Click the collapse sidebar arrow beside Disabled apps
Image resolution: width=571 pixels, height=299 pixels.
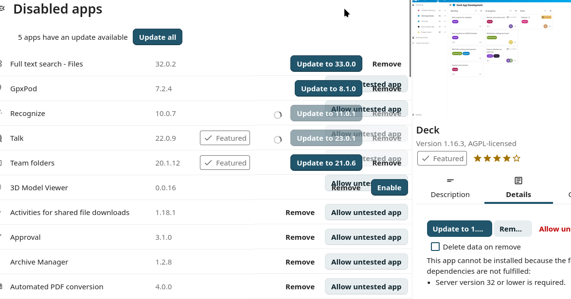(x=2, y=8)
